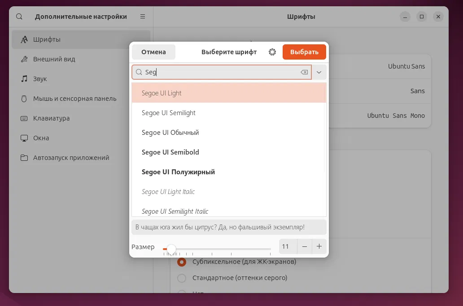Click the Windows monitor icon in sidebar
463x306 pixels.
pyautogui.click(x=24, y=138)
